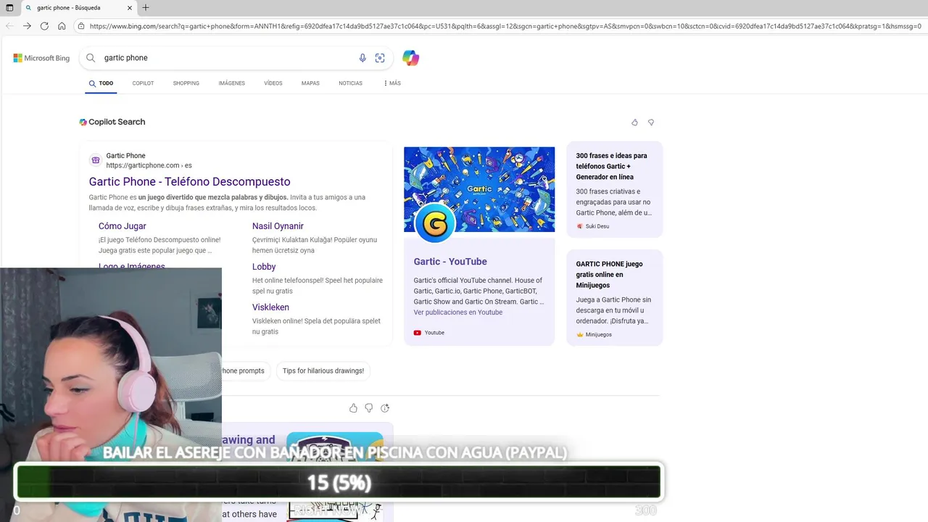Open the 300 frases e ideas card
928x522 pixels.
pos(614,188)
